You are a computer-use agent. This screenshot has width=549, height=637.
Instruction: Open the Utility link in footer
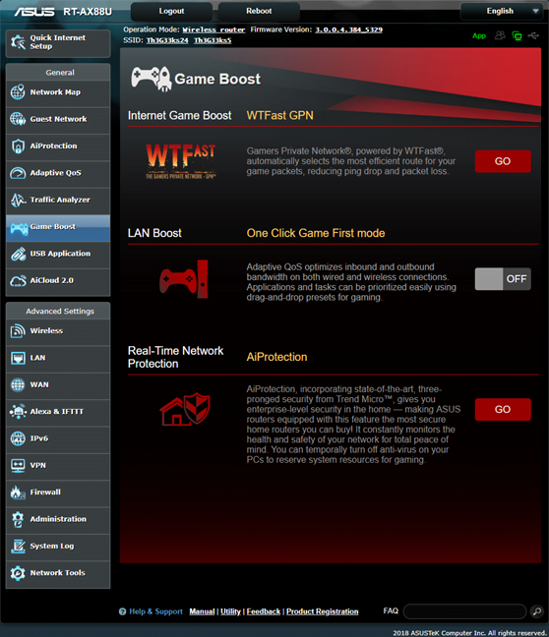tap(230, 611)
